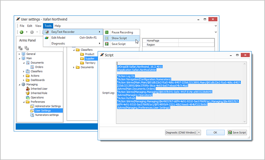Click the Script Log scroll up arrow
Screen dimensions: 265x160
pyautogui.click(x=245, y=64)
